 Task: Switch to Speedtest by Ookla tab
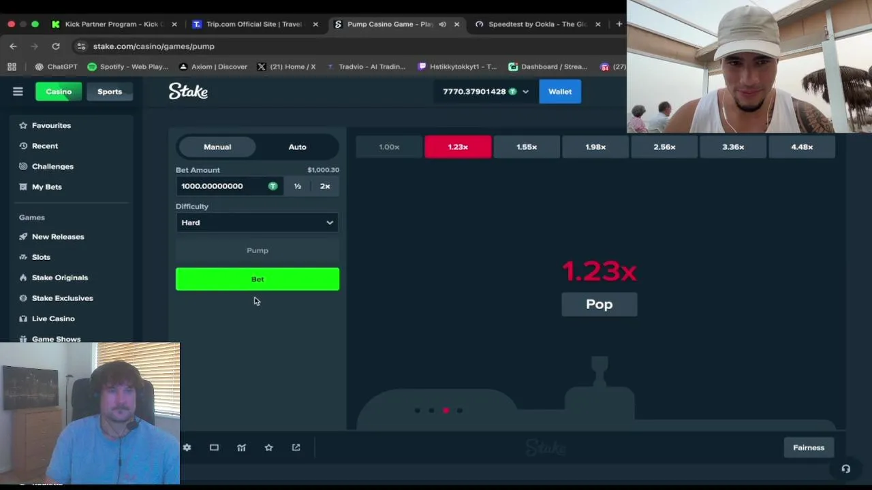point(536,24)
